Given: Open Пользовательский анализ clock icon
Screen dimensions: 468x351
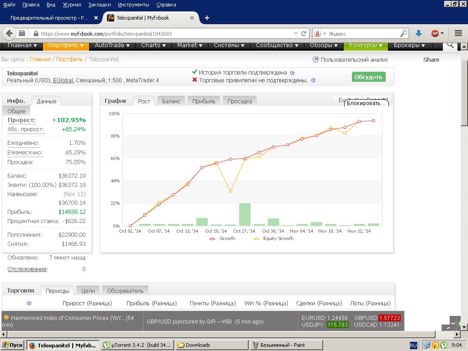Looking at the screenshot, I should pyautogui.click(x=315, y=59).
